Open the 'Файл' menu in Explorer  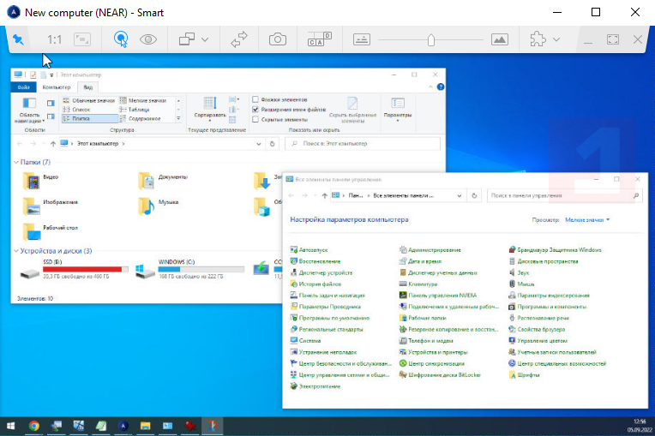pos(24,87)
